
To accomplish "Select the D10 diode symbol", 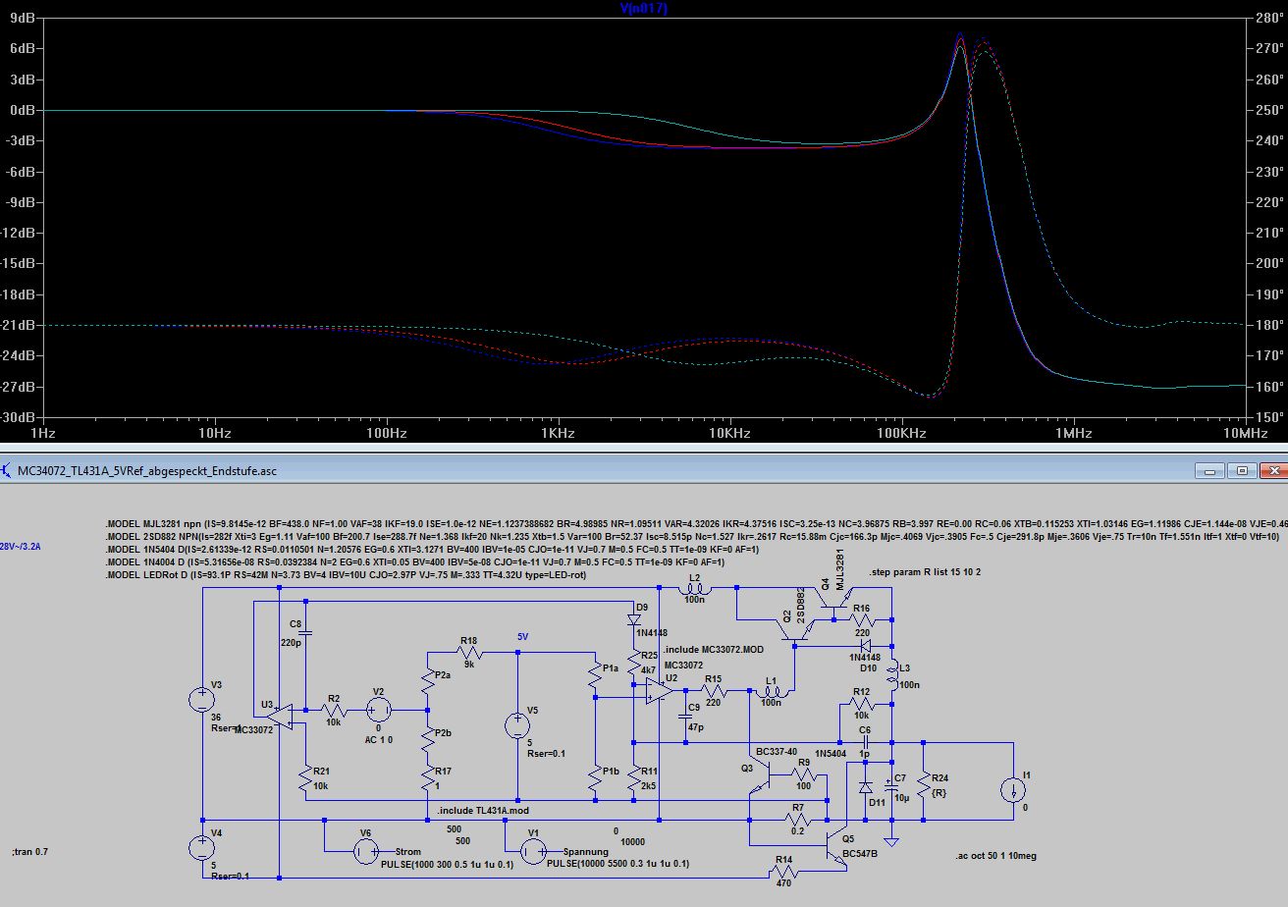I will 867,646.
